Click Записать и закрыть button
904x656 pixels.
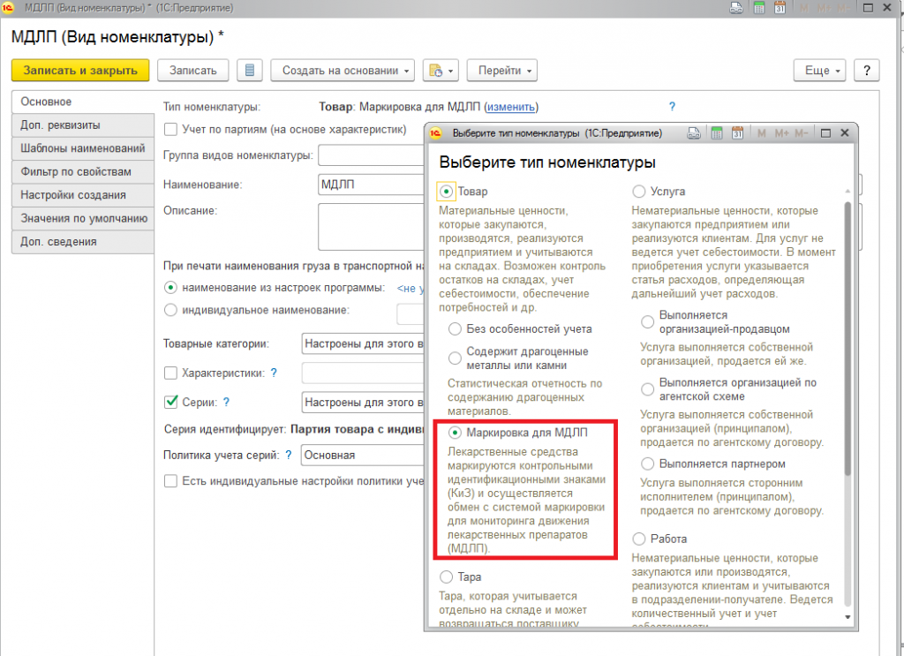click(80, 71)
